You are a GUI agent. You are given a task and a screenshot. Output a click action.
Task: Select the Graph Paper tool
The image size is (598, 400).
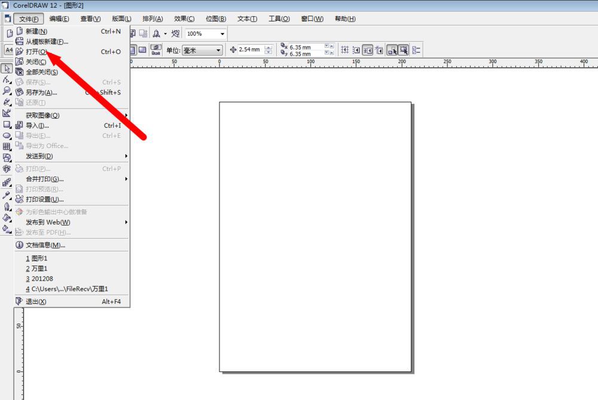point(7,147)
